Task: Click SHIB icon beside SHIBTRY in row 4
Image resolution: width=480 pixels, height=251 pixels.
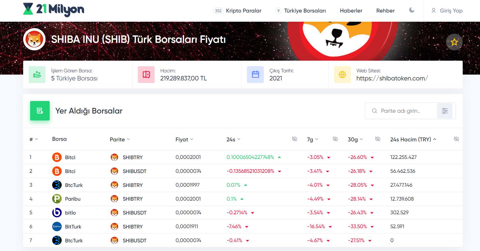Action: coord(114,199)
